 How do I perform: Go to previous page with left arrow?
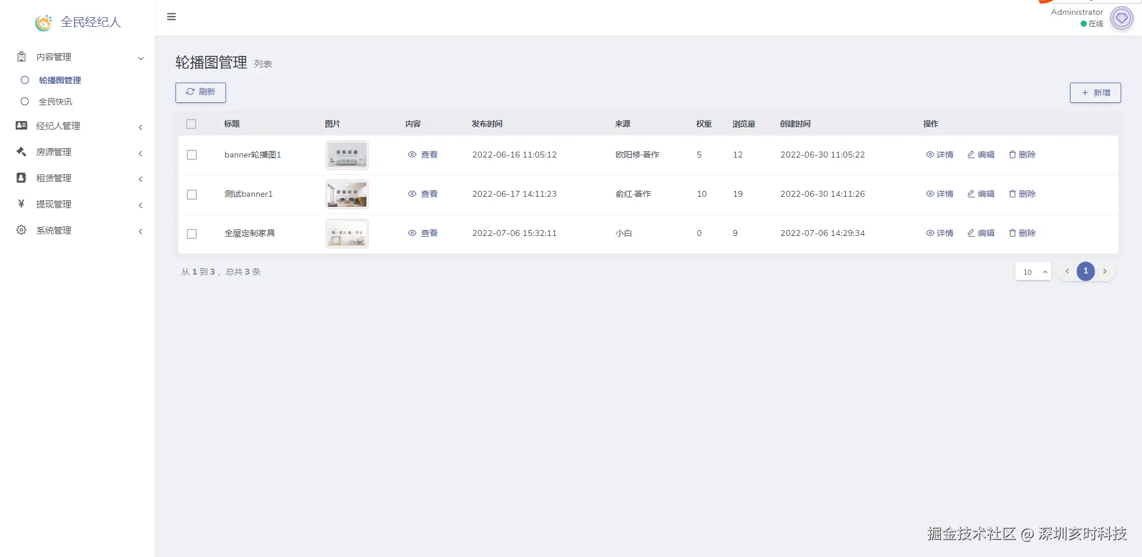(1067, 271)
